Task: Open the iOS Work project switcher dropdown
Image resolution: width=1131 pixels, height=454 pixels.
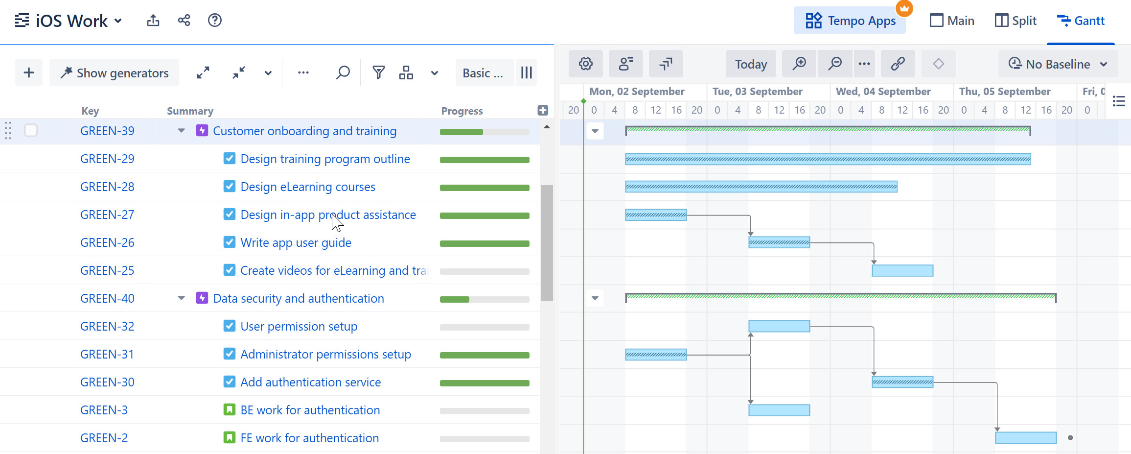Action: 118,21
